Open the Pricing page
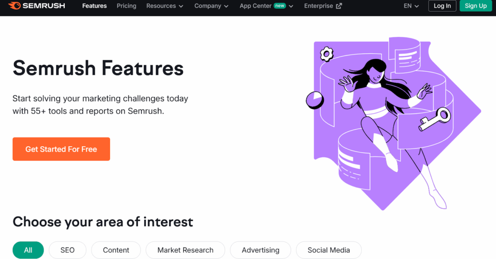This screenshot has height=259, width=496. pos(126,6)
